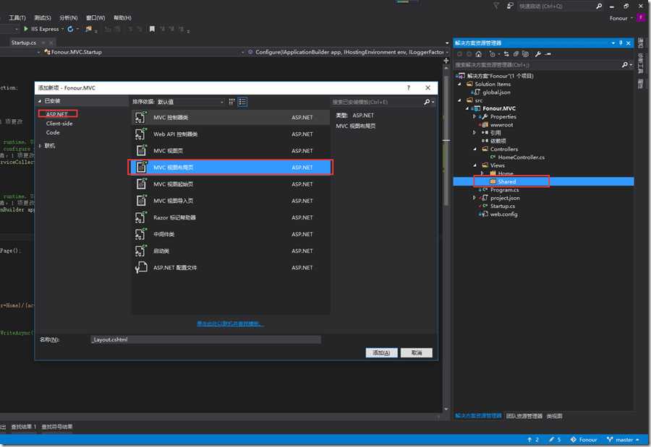
Task: Collapse the Views folder in solution tree
Action: pos(475,165)
